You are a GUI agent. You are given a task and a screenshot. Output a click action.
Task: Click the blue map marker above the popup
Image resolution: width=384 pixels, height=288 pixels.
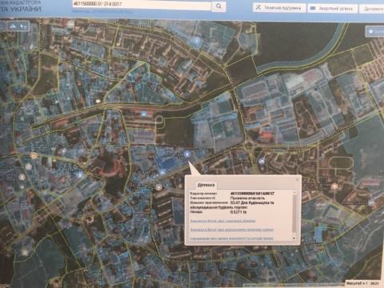[x=187, y=154]
